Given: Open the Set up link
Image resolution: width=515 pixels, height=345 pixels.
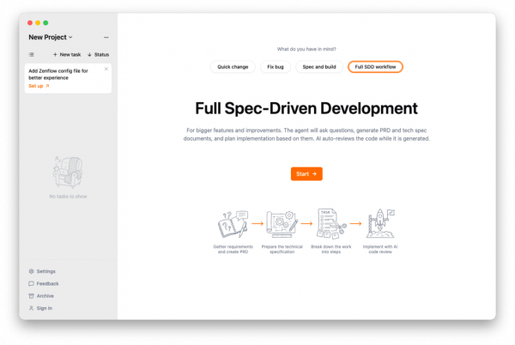Looking at the screenshot, I should pyautogui.click(x=39, y=86).
